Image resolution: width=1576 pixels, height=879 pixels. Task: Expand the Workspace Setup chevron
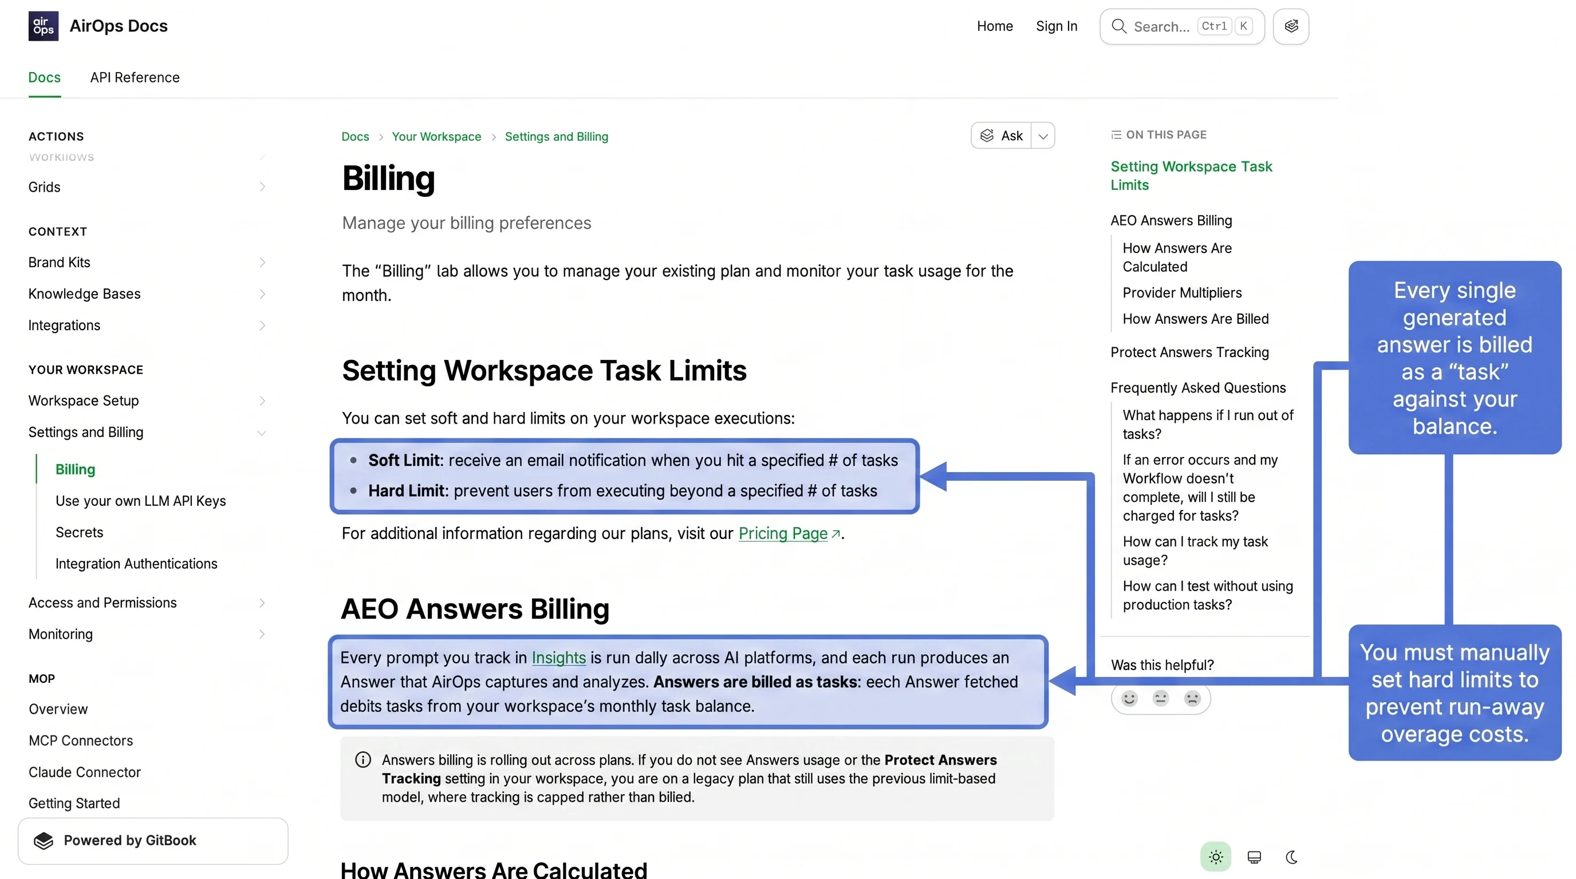click(262, 401)
